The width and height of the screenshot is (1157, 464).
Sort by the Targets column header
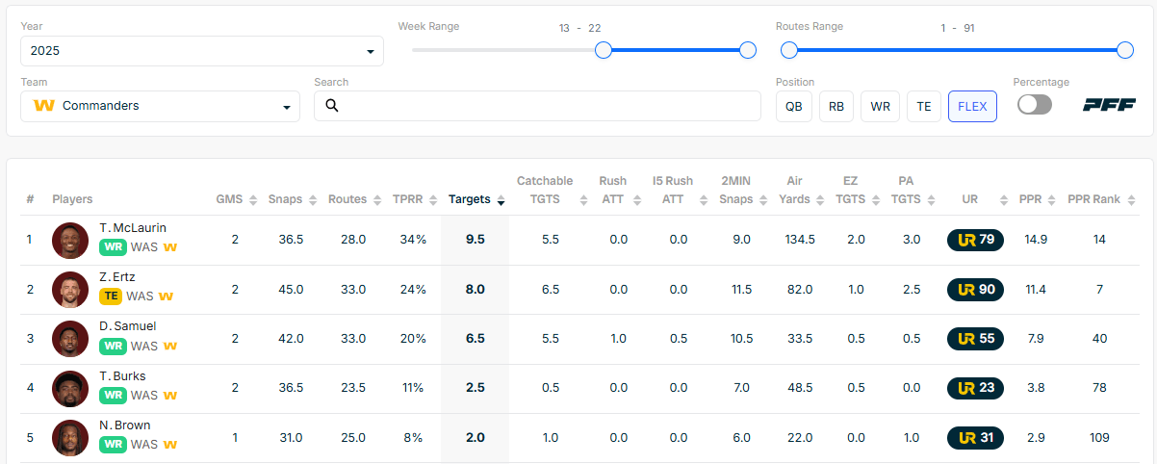pos(470,199)
